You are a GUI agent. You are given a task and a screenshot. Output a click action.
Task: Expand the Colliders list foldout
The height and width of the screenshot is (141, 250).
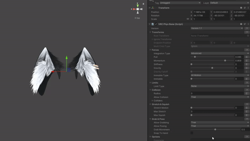click(x=152, y=101)
